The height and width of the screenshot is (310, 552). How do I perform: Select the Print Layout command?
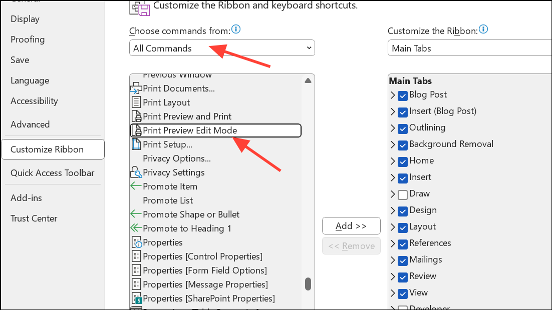pos(167,102)
